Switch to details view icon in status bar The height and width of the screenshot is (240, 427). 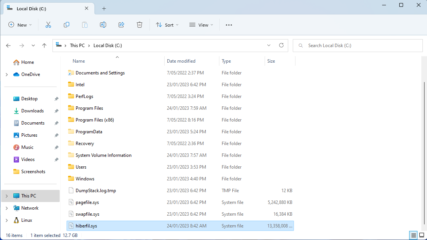pyautogui.click(x=413, y=235)
